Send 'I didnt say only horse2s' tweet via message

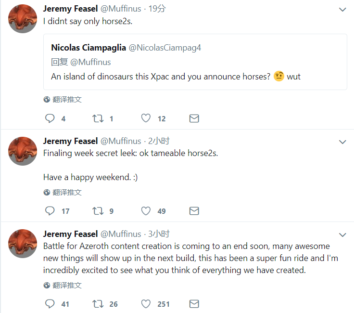(x=194, y=118)
